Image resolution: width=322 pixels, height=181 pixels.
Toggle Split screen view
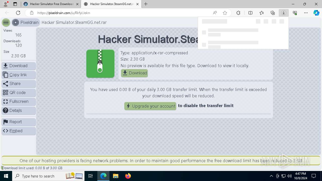250,13
